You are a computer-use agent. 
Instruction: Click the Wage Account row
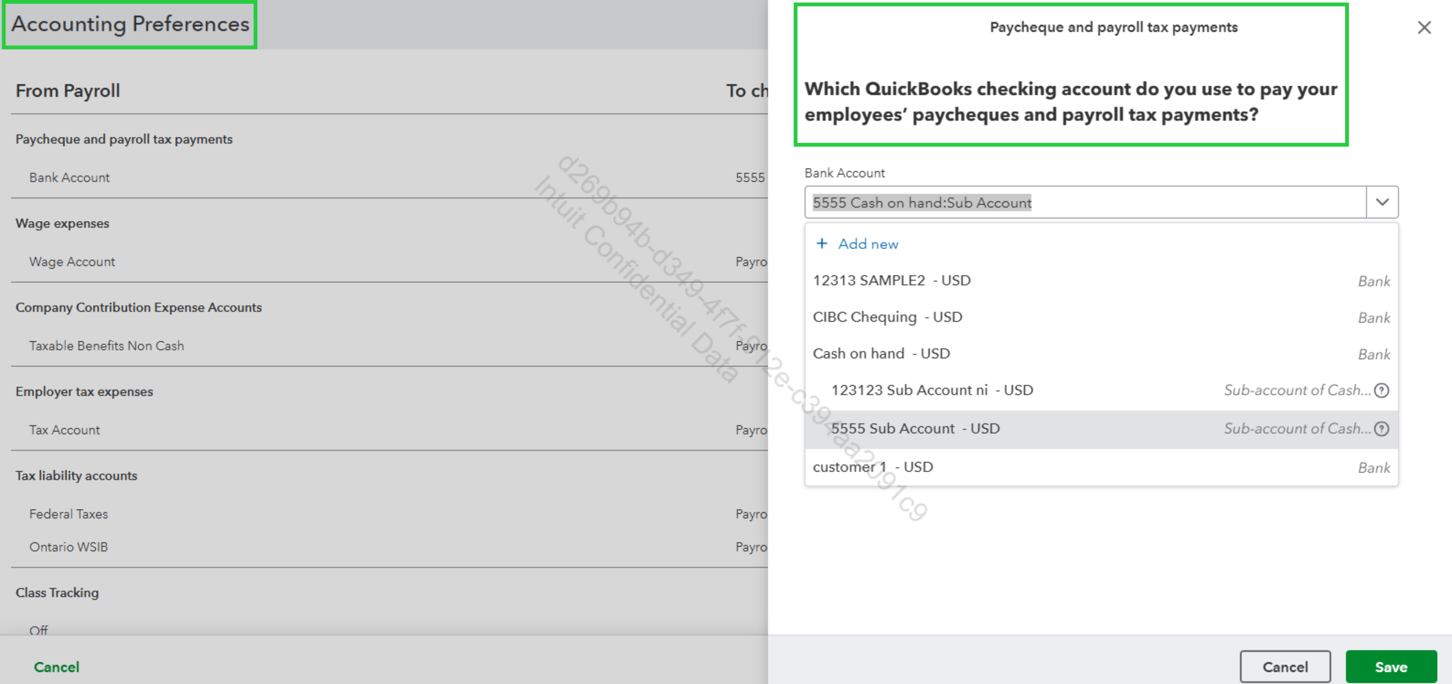[389, 261]
